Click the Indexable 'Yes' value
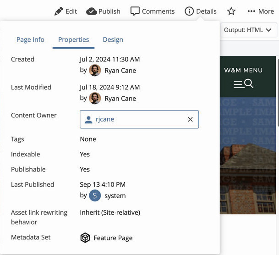 [x=85, y=154]
